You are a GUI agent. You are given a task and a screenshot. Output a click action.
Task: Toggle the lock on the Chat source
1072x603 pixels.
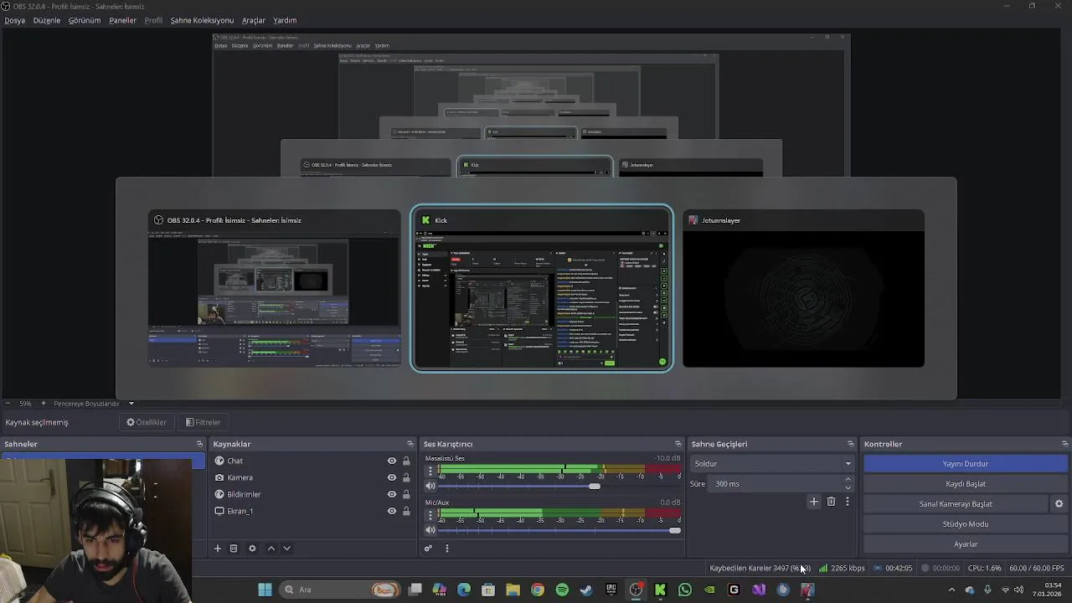coord(406,461)
